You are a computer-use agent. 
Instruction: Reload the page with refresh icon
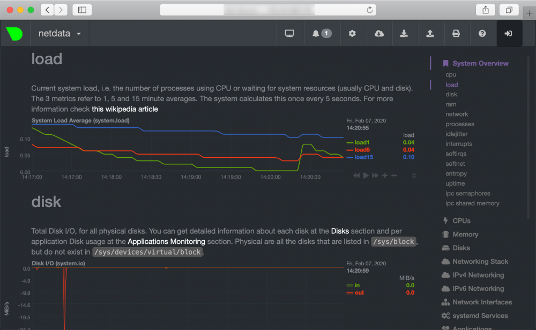point(369,10)
